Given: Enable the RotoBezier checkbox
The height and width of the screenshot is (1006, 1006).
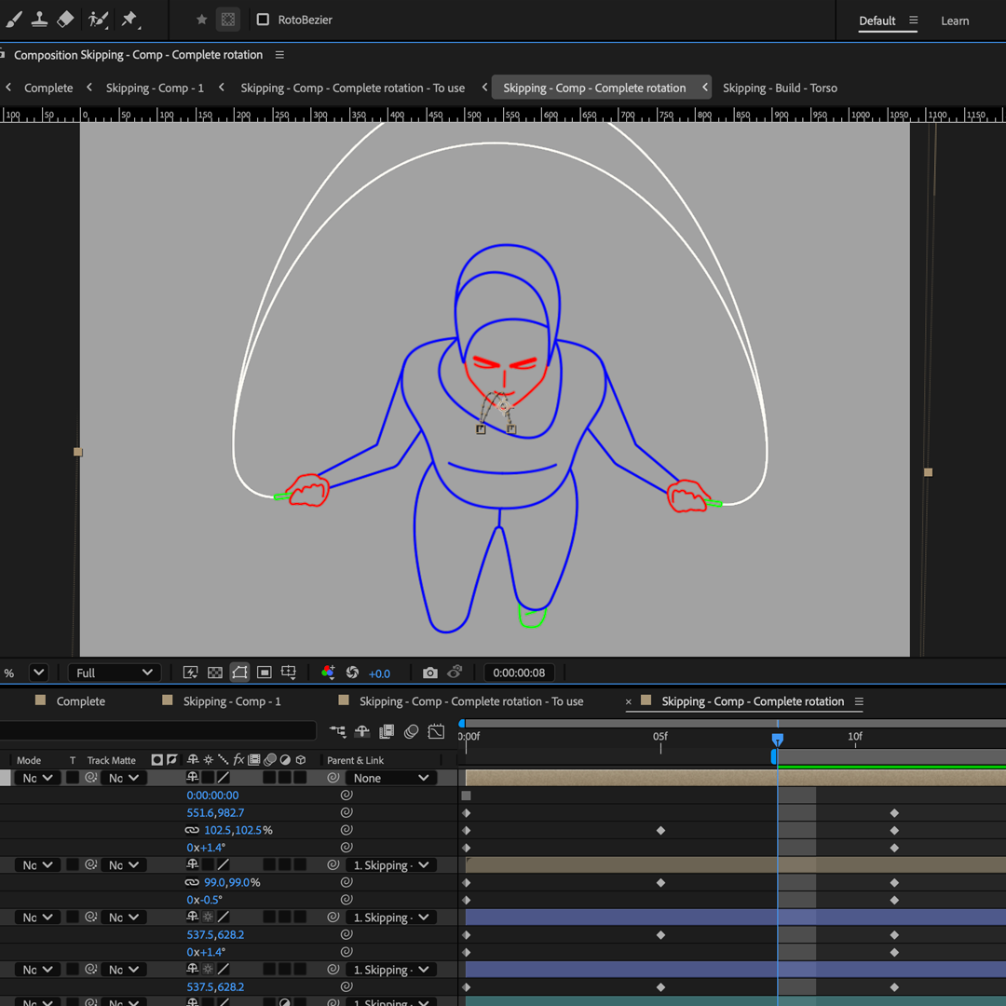Looking at the screenshot, I should coord(263,20).
